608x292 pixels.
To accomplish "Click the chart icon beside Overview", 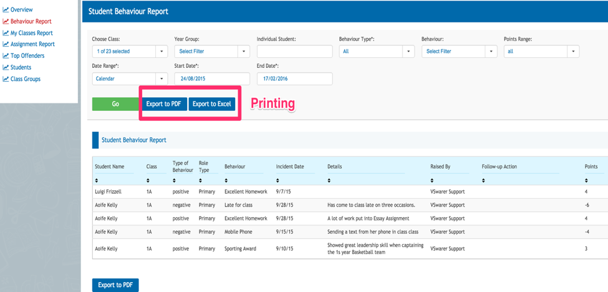I will point(6,10).
